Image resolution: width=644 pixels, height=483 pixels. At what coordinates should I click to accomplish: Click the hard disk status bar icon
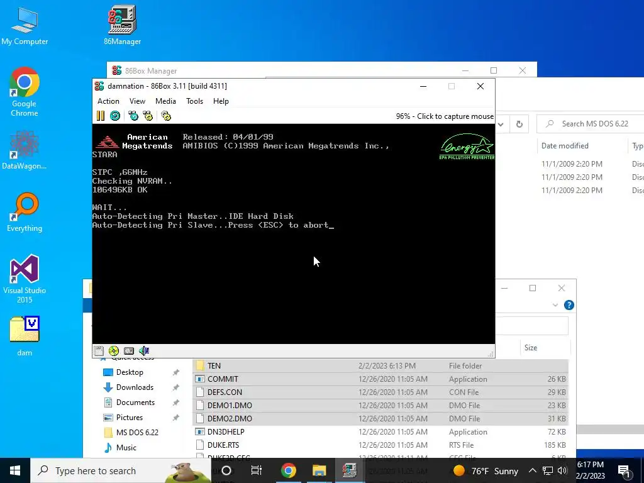pyautogui.click(x=129, y=351)
